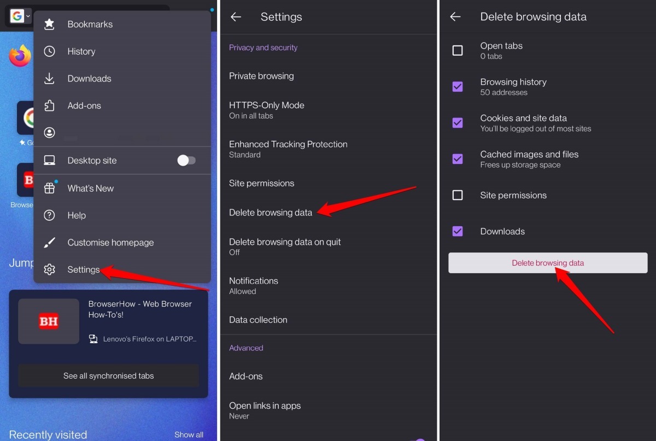Tap See all synchronised tabs

(x=108, y=375)
